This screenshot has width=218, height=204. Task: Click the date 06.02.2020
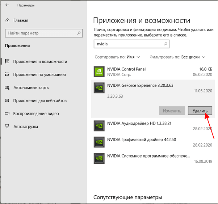pos(202,74)
